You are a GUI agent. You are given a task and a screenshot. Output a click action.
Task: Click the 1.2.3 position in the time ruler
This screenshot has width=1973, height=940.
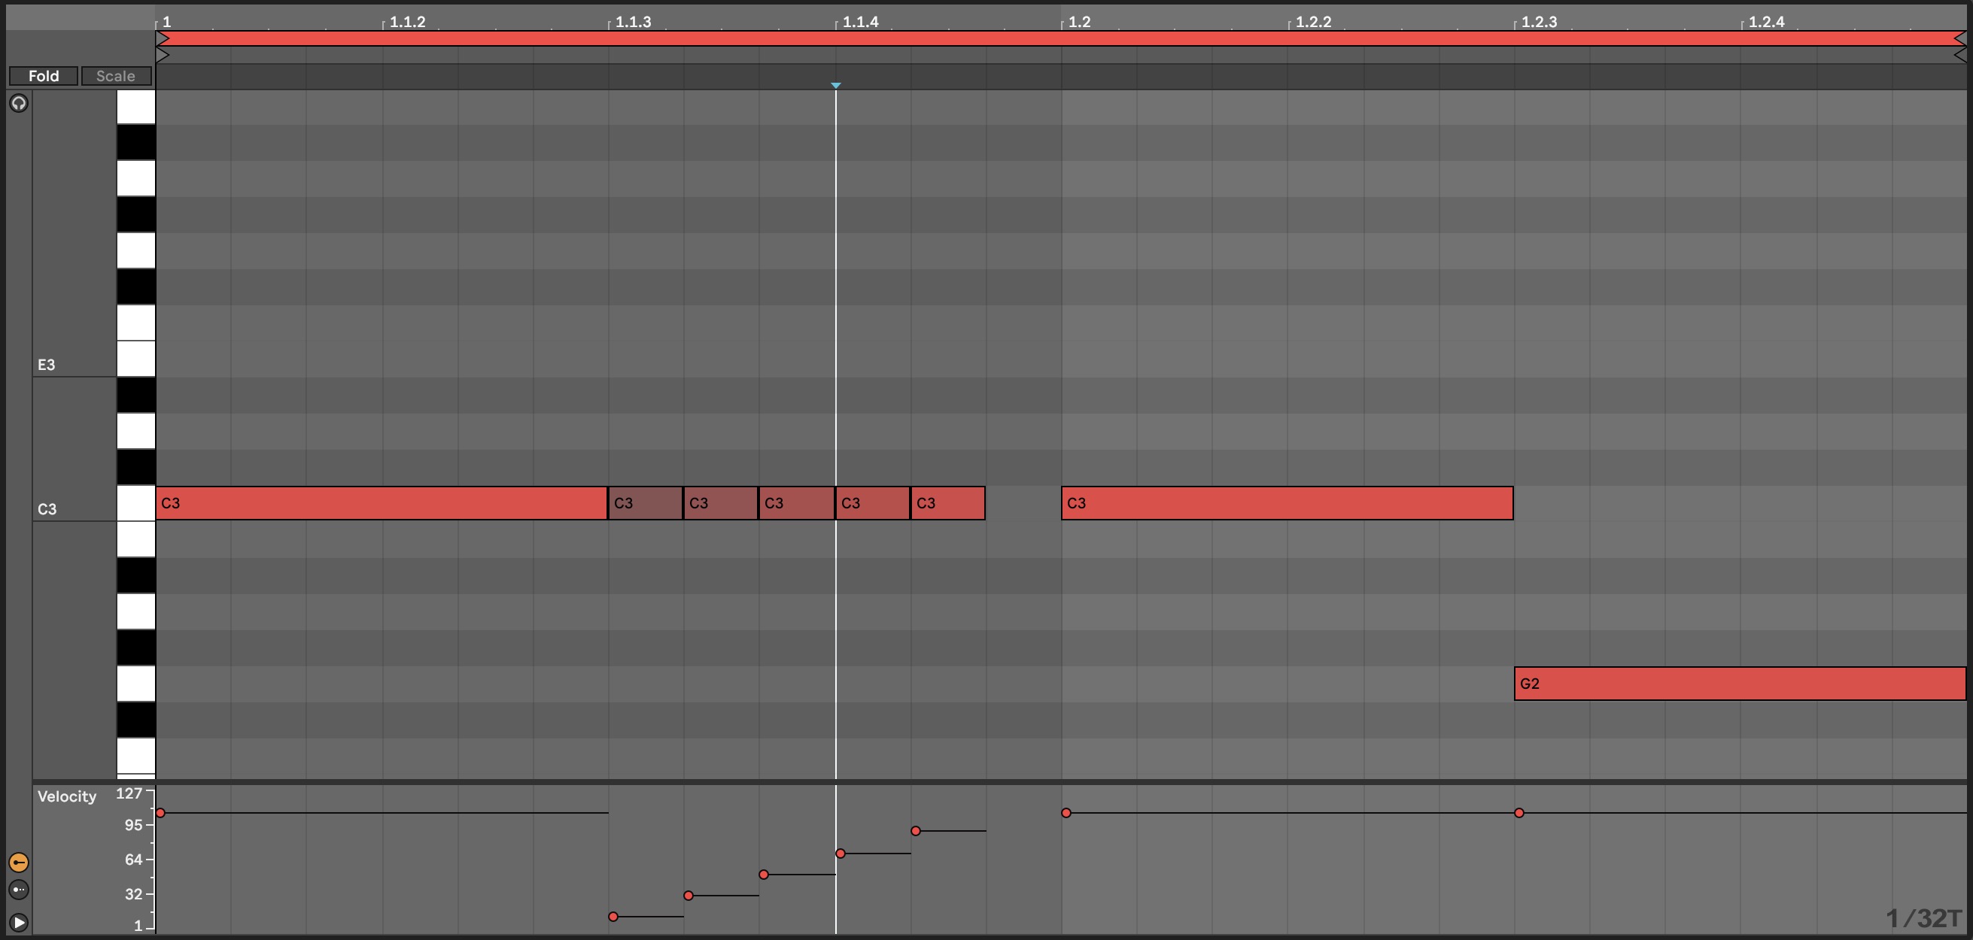tap(1539, 22)
